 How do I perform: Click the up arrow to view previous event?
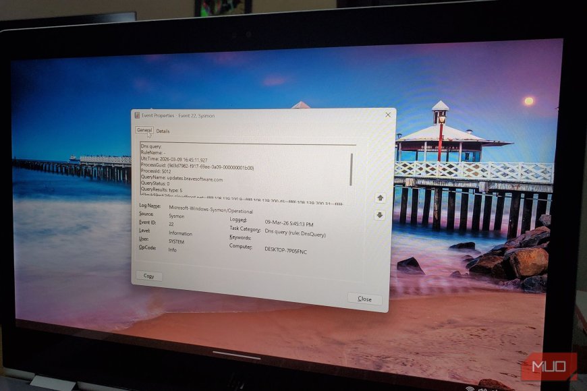coord(379,198)
